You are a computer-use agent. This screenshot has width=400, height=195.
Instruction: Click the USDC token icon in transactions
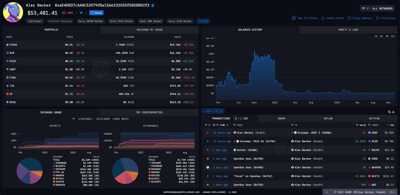[x=369, y=133]
